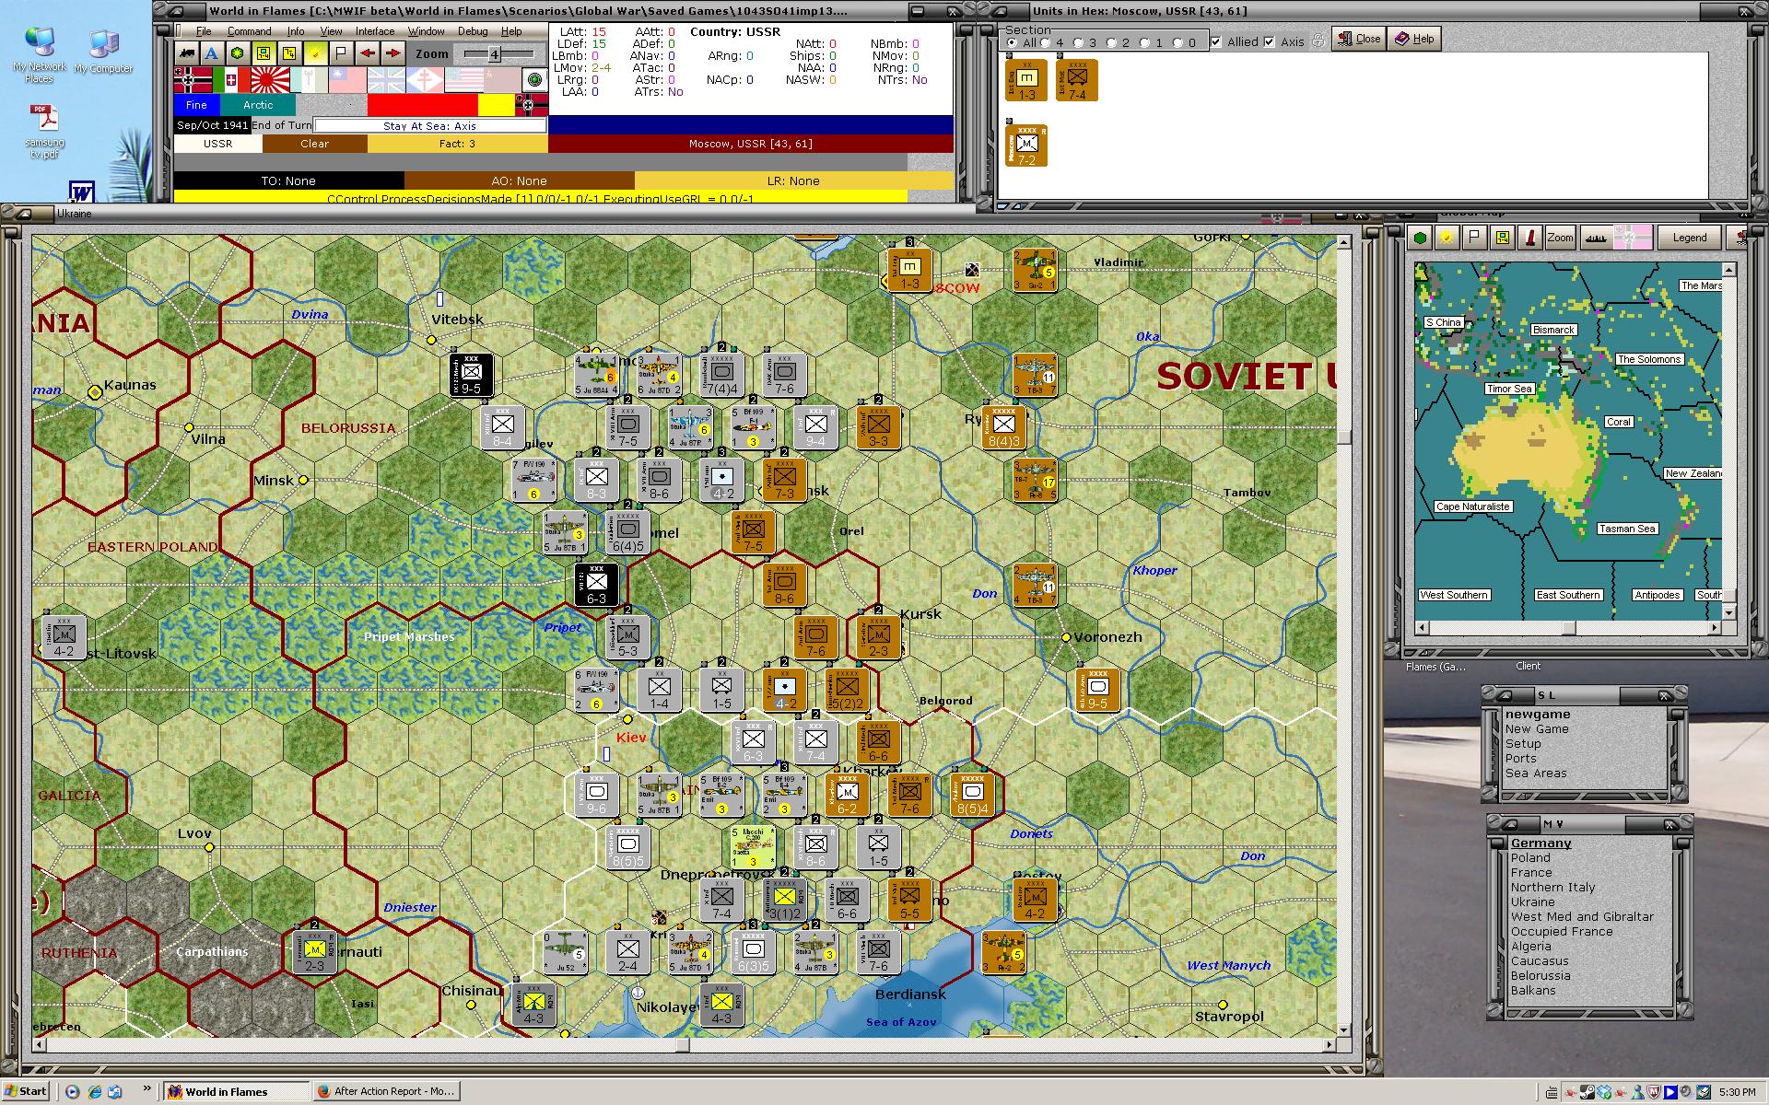The image size is (1769, 1105).
Task: Open the My Computer desktop icon
Action: (103, 52)
